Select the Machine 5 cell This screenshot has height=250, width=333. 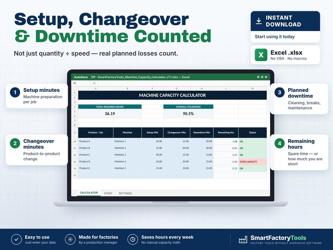pyautogui.click(x=127, y=168)
